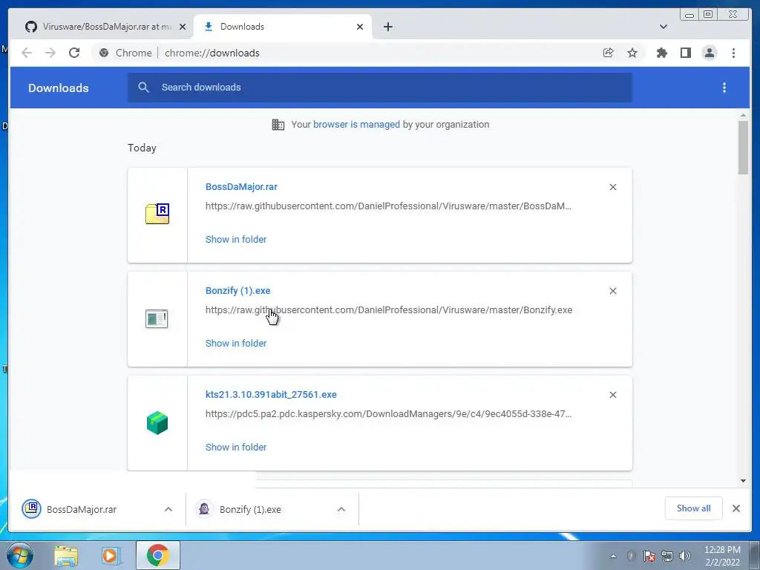
Task: Open the tab search dropdown arrow
Action: click(663, 27)
